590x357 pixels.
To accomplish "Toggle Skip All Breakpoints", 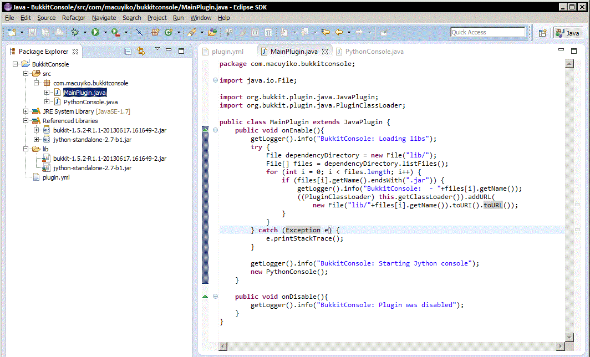I will point(139,32).
